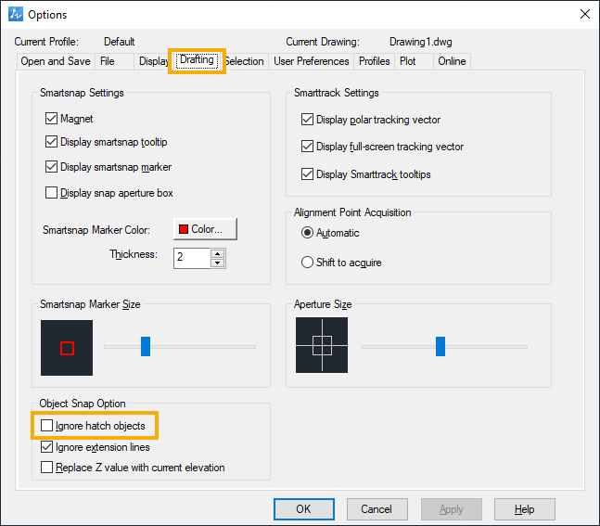Confirm settings with OK button

(x=304, y=509)
